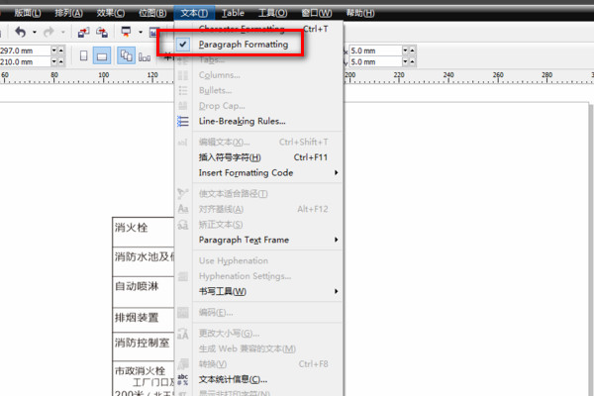The image size is (594, 396).
Task: Increase page height 210.0 mm value
Action: 60,61
